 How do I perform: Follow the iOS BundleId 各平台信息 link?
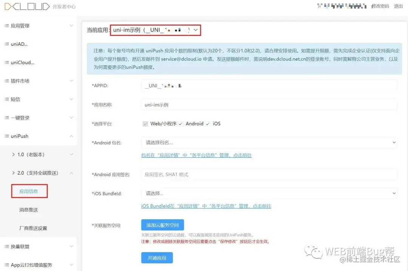206,206
